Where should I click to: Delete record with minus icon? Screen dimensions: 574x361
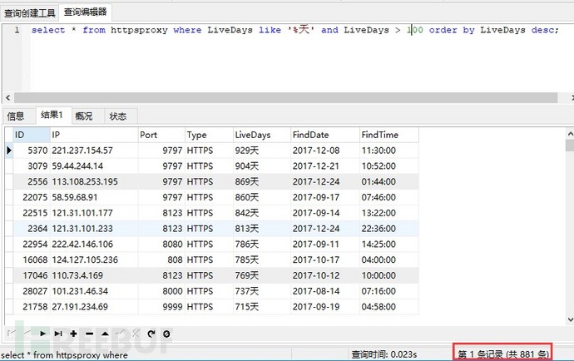coord(89,334)
